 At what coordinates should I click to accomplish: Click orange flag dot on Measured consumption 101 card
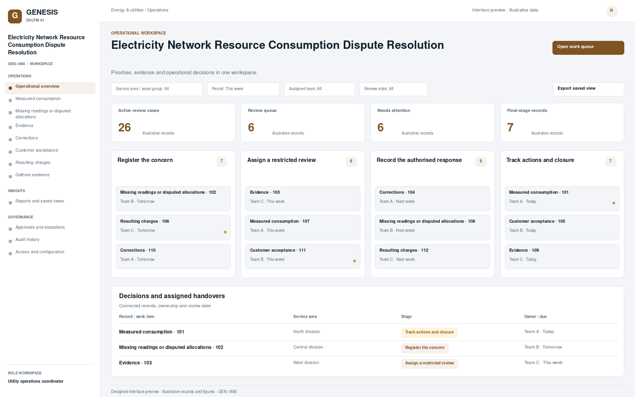click(x=614, y=203)
